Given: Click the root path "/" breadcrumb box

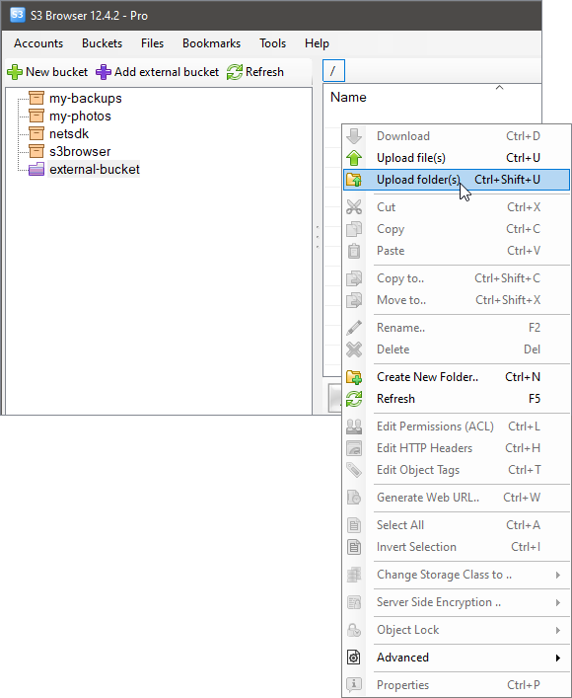Looking at the screenshot, I should click(x=333, y=71).
